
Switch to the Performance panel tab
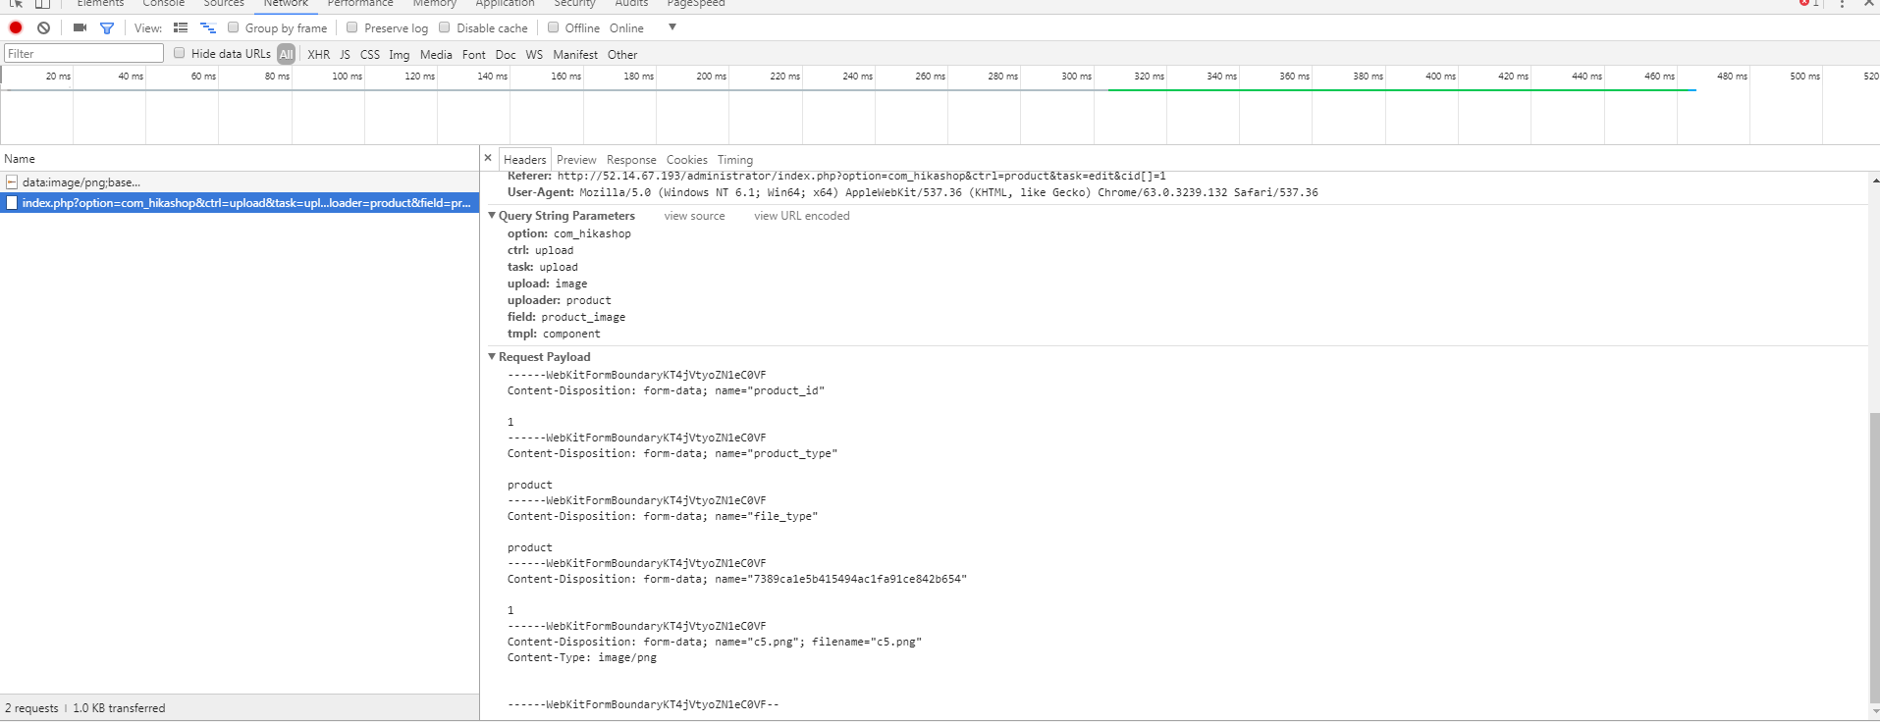[360, 4]
